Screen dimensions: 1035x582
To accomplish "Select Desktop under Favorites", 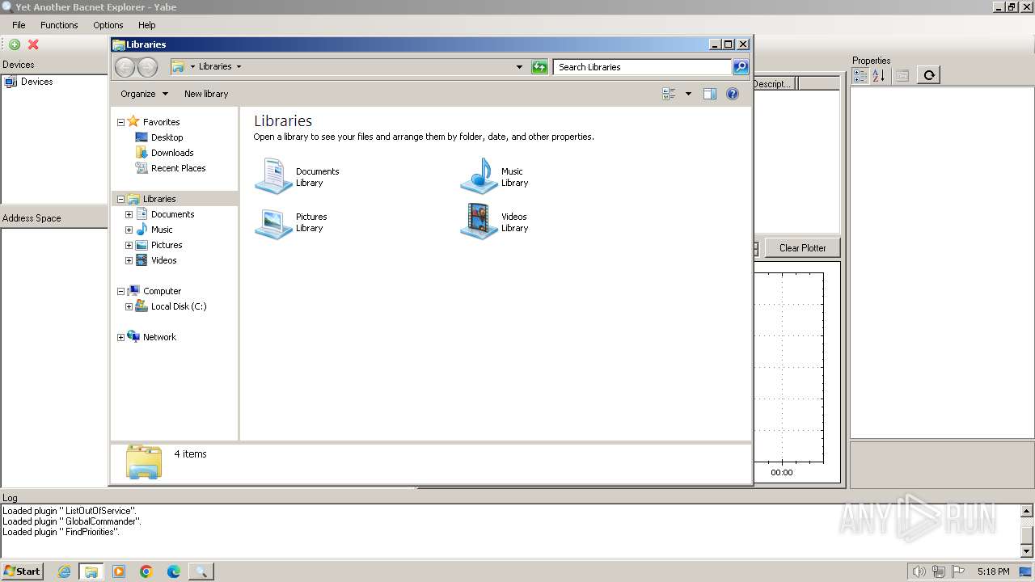I will point(167,137).
